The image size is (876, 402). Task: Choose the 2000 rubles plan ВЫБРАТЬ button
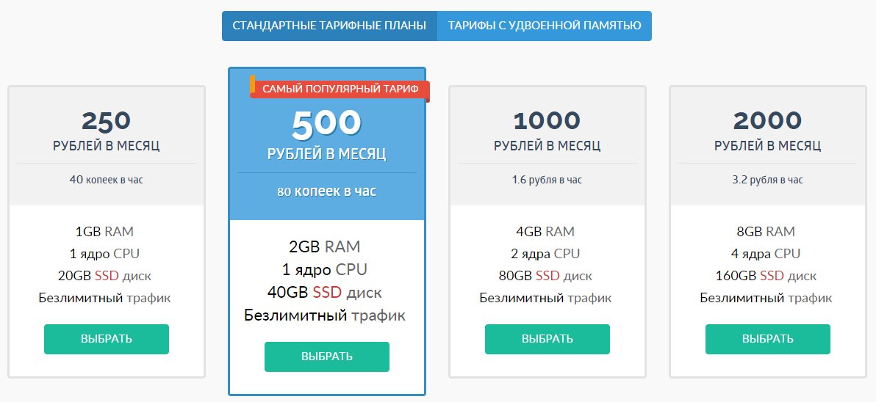[768, 339]
